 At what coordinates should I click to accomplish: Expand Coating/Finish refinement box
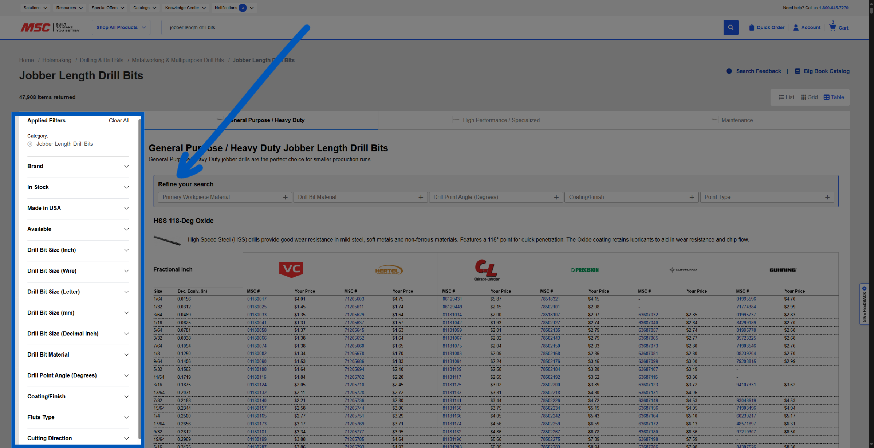pyautogui.click(x=631, y=197)
